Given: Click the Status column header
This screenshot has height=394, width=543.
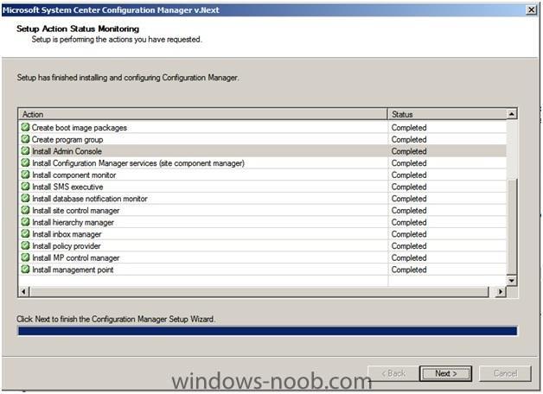Looking at the screenshot, I should (447, 114).
